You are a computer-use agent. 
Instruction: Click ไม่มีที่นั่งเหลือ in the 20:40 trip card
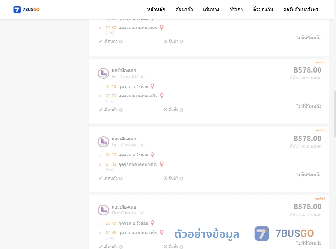tap(309, 243)
